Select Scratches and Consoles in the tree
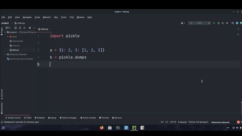The image size is (242, 136). (20, 59)
